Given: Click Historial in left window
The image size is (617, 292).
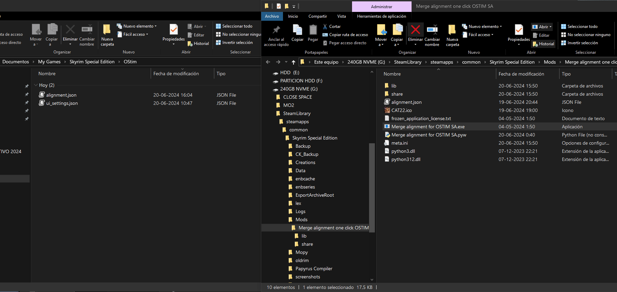Looking at the screenshot, I should (198, 44).
